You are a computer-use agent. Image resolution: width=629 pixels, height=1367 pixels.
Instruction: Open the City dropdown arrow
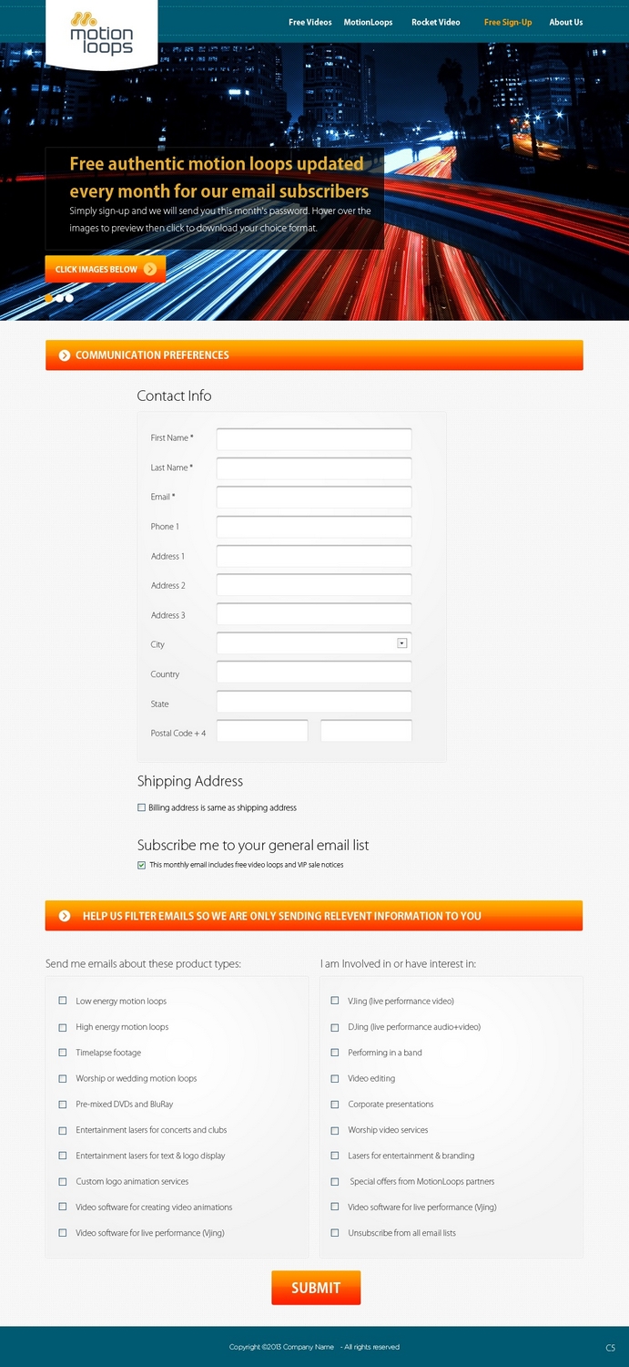click(x=401, y=643)
